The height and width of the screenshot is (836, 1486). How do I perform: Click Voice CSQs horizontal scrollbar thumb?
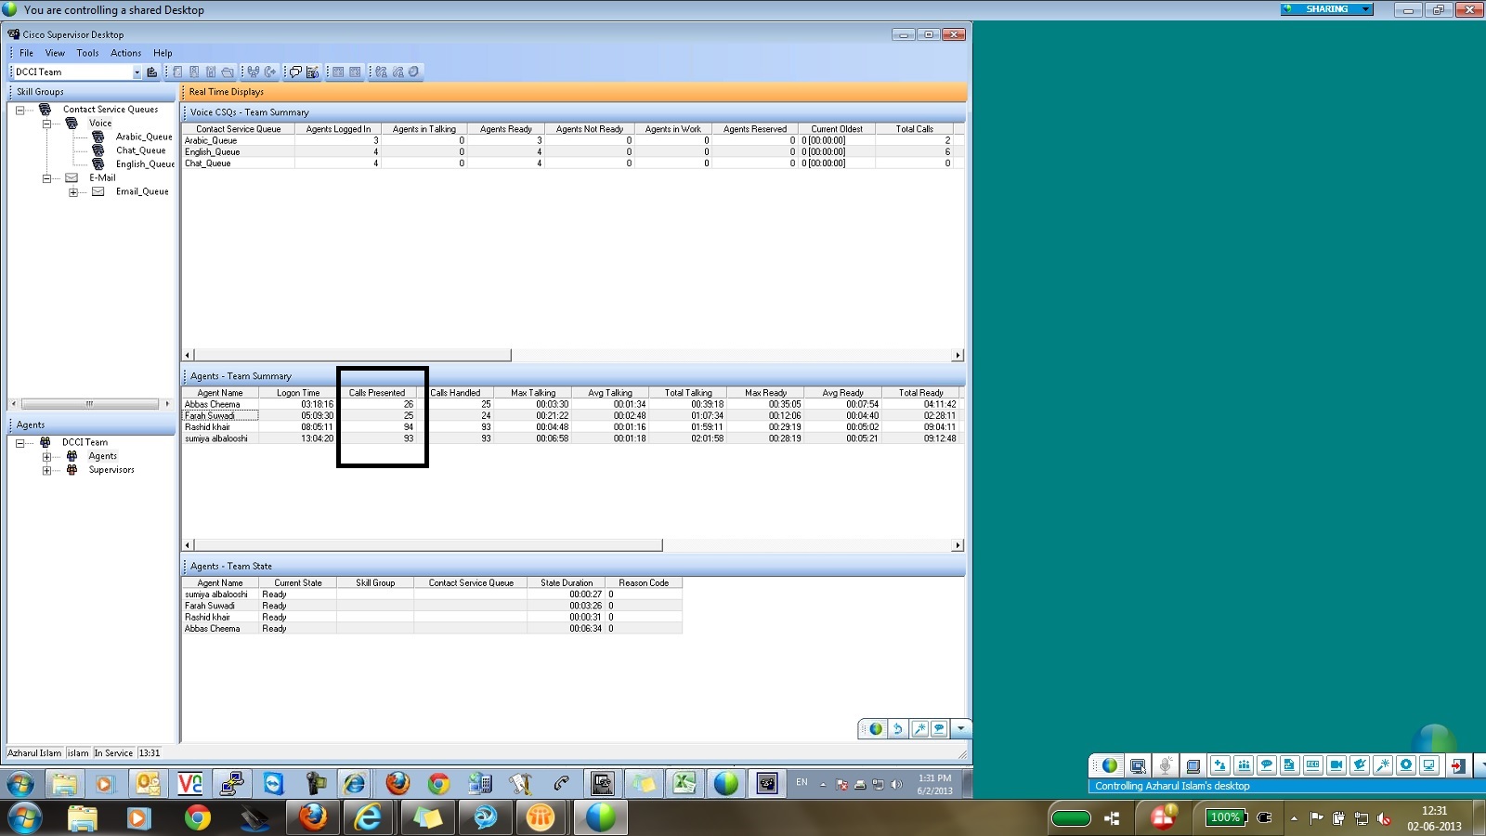[352, 355]
